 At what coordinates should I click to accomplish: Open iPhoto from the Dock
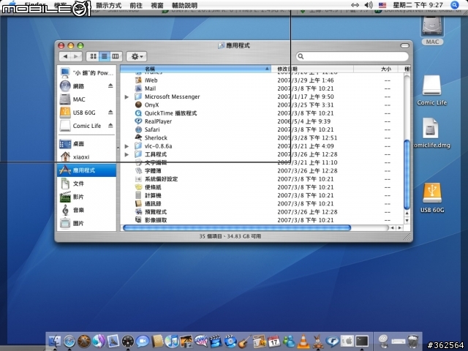point(186,341)
